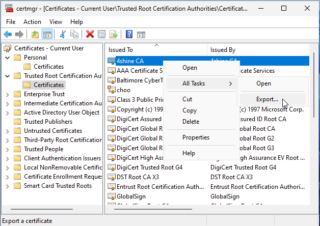
Task: Select Delete in the context menu
Action: click(191, 122)
